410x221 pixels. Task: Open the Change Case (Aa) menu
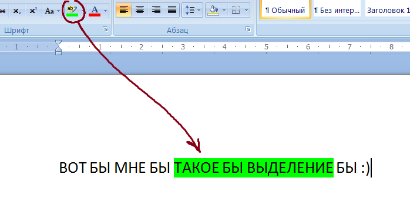[52, 11]
